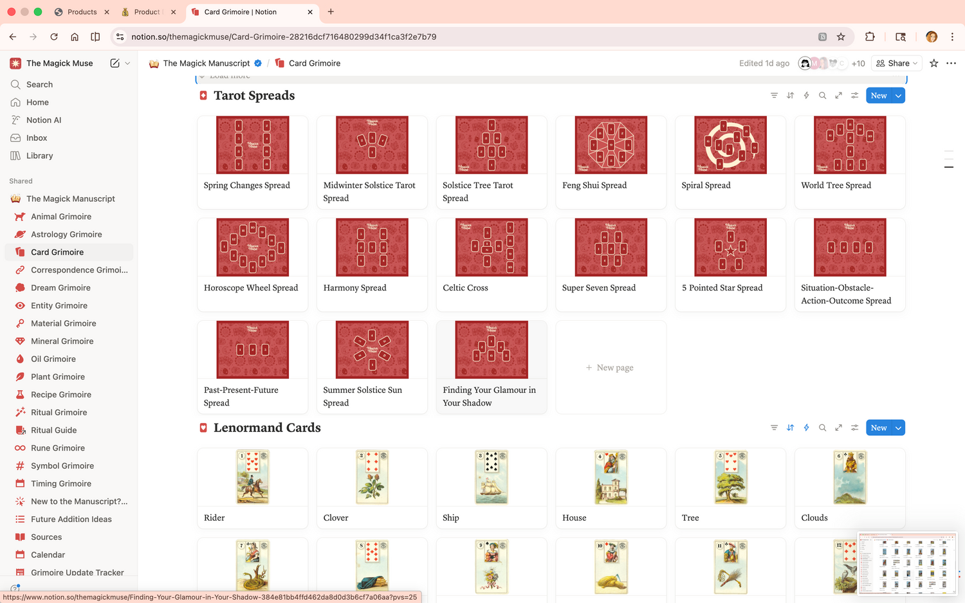Bookmark this tab with the address bar star
965x603 pixels.
tap(840, 37)
